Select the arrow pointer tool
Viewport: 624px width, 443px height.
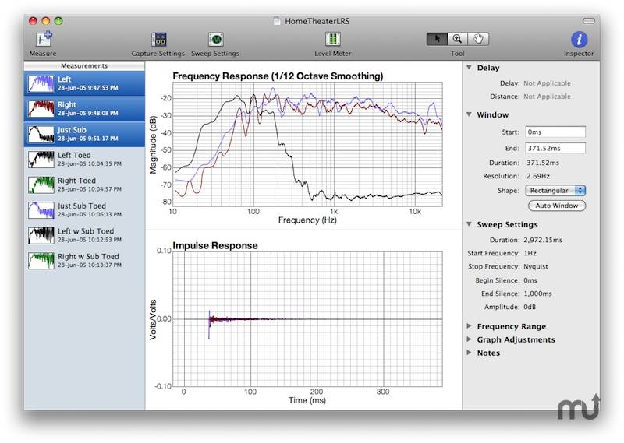pyautogui.click(x=437, y=39)
